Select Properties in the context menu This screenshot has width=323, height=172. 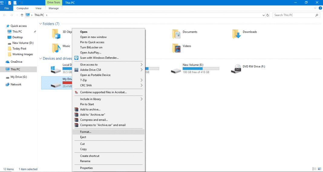(x=86, y=168)
